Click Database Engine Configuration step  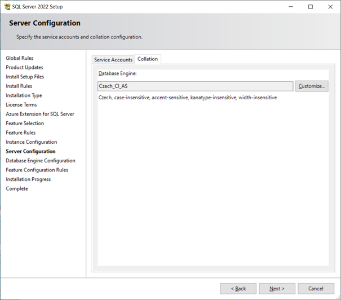(41, 161)
